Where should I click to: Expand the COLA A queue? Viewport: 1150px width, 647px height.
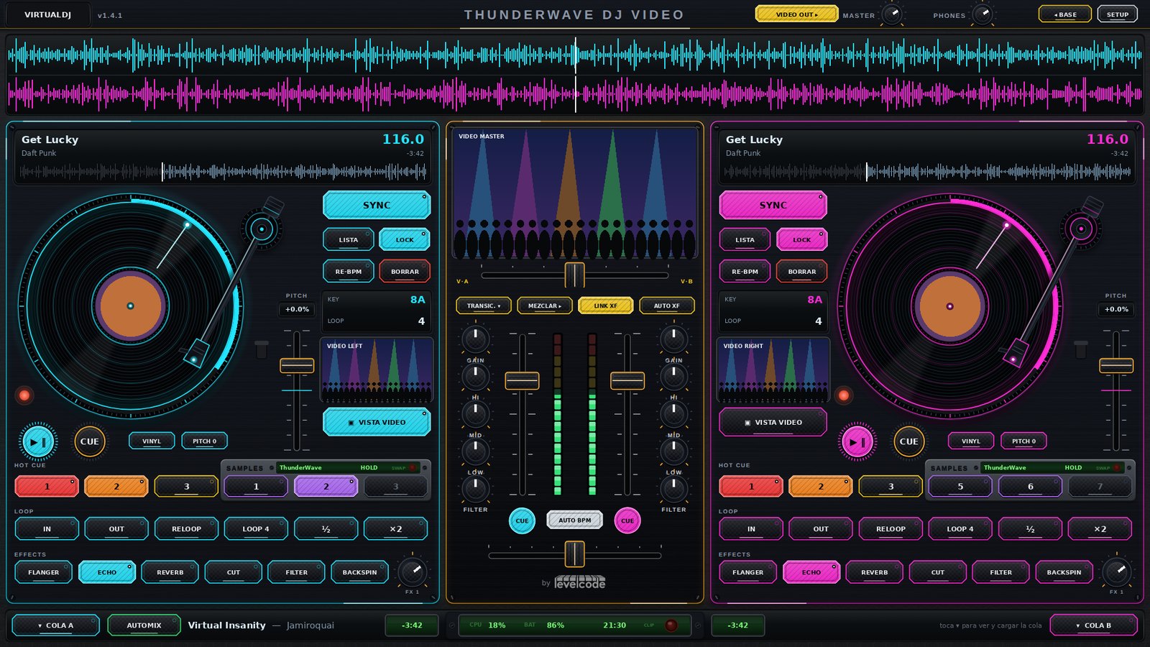pyautogui.click(x=56, y=625)
